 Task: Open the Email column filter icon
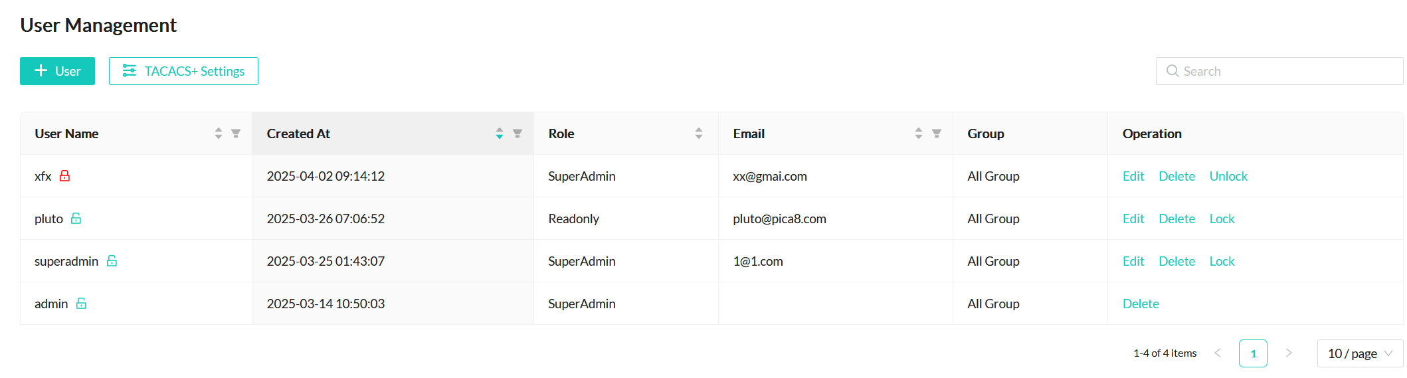[x=937, y=134]
